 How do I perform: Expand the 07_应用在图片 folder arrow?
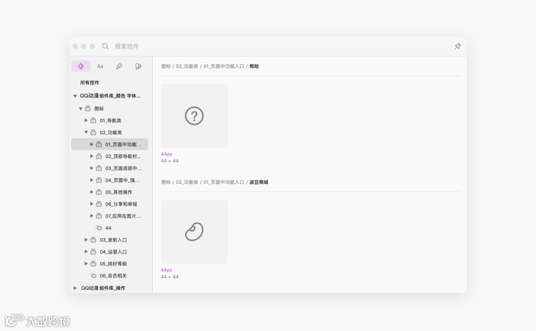tap(92, 216)
